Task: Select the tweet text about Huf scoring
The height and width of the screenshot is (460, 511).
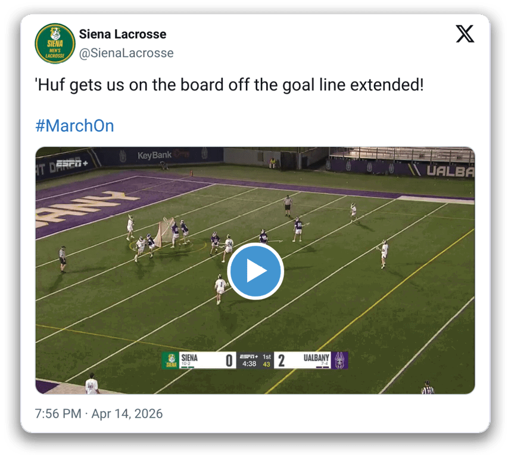Action: point(229,85)
